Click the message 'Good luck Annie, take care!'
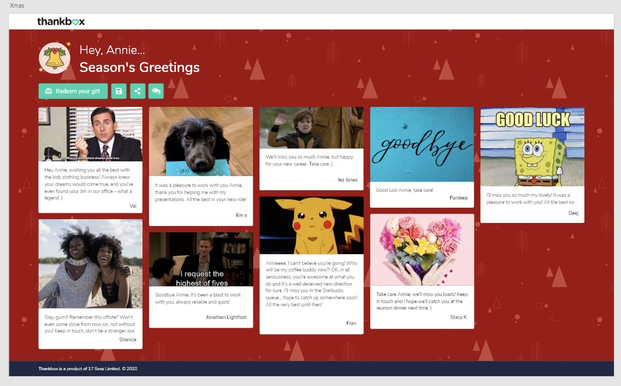The width and height of the screenshot is (621, 386). click(404, 190)
